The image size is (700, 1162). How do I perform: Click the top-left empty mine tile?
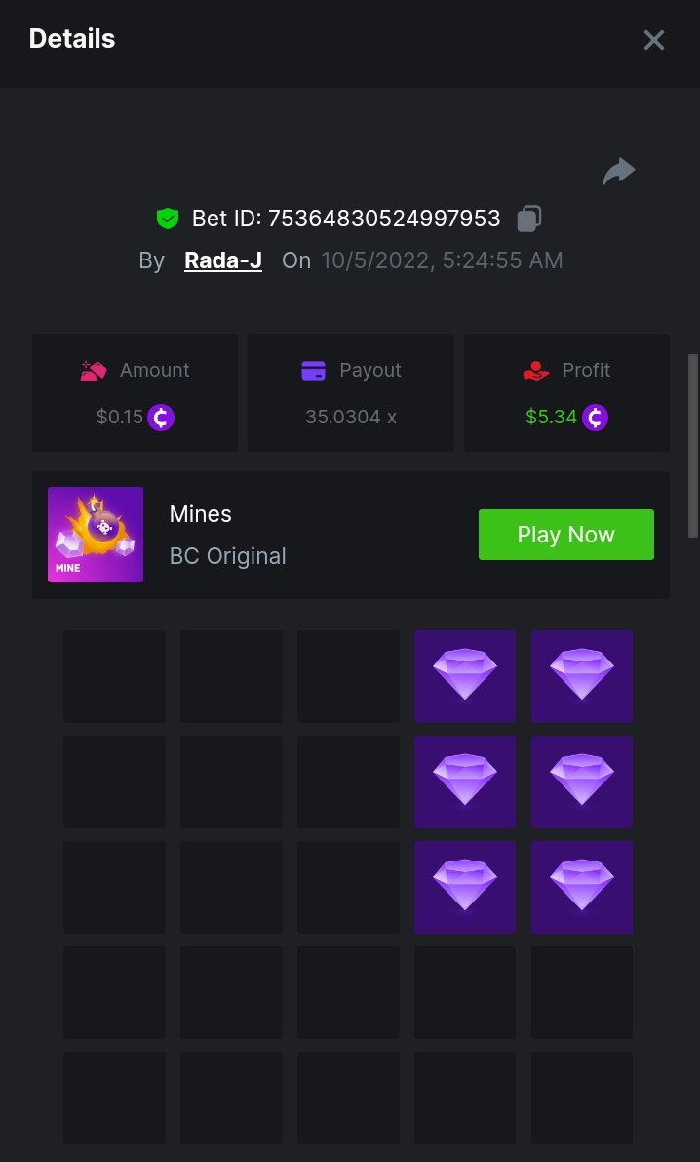114,676
